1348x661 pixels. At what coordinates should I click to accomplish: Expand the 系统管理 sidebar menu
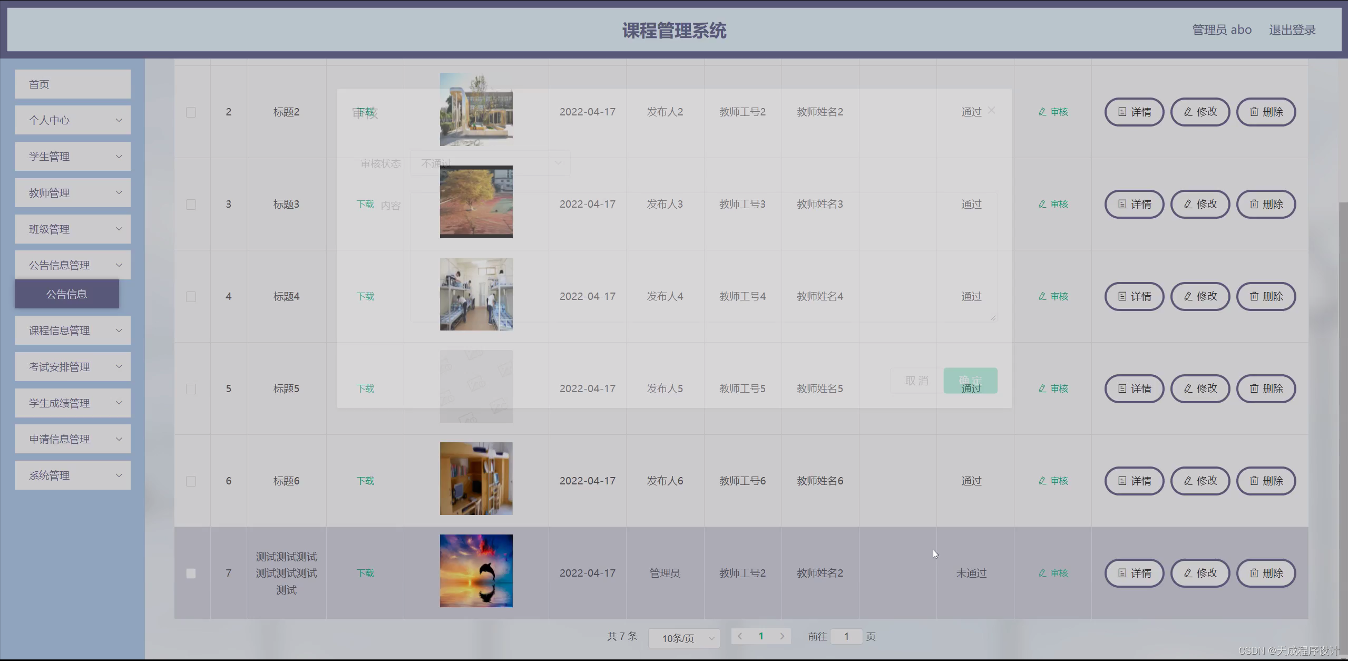(73, 475)
